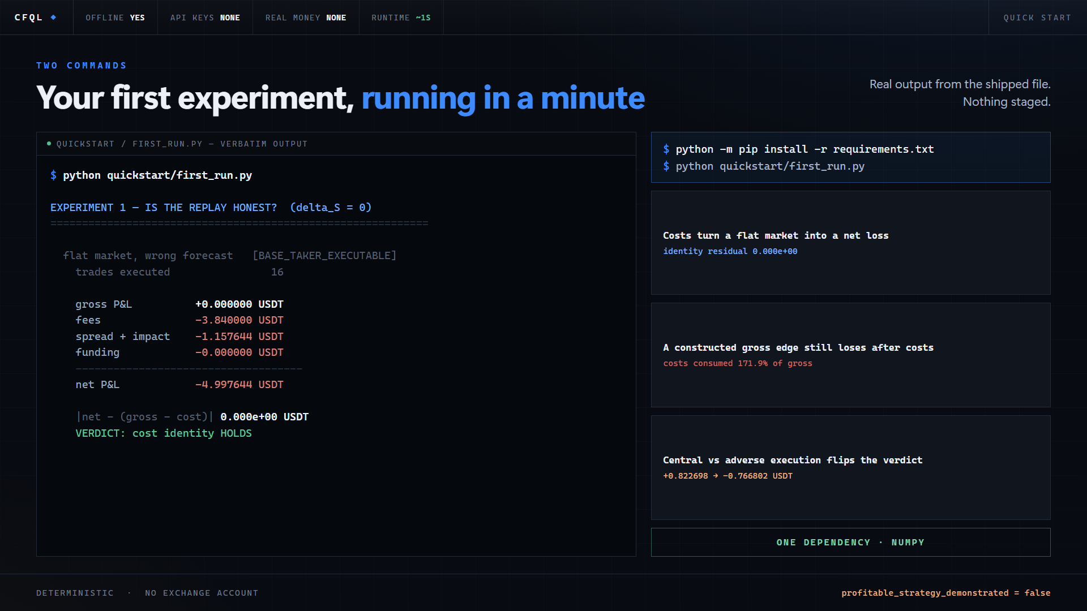Select the OFFLINE YES header item
This screenshot has width=1087, height=611.
(x=115, y=18)
